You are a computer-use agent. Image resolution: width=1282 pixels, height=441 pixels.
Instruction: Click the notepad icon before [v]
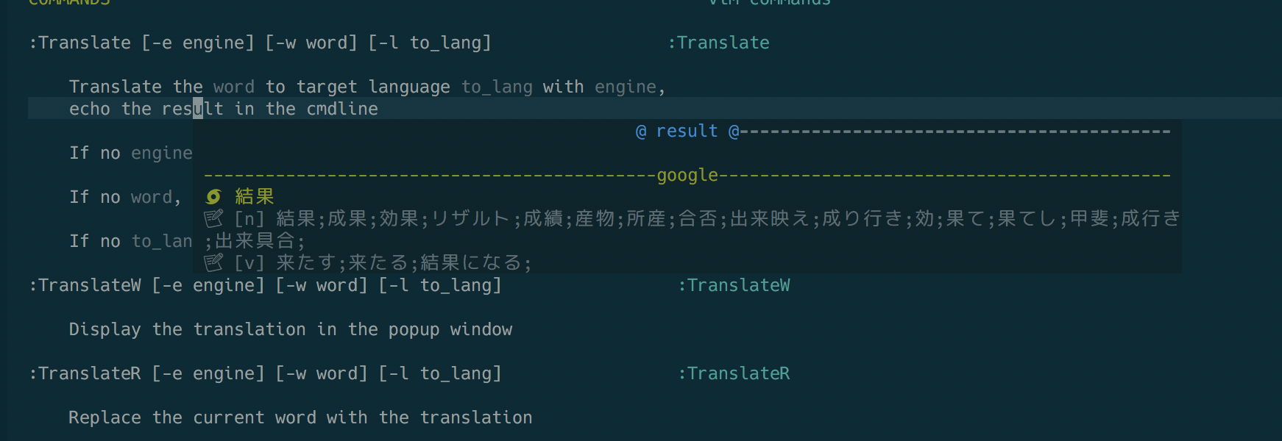tap(213, 262)
